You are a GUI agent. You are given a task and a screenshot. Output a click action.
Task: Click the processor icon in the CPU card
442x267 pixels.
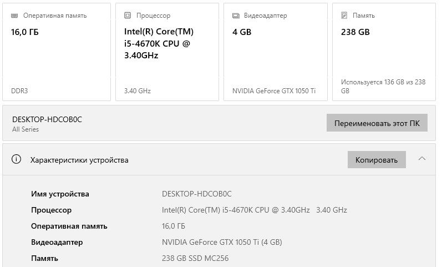128,16
